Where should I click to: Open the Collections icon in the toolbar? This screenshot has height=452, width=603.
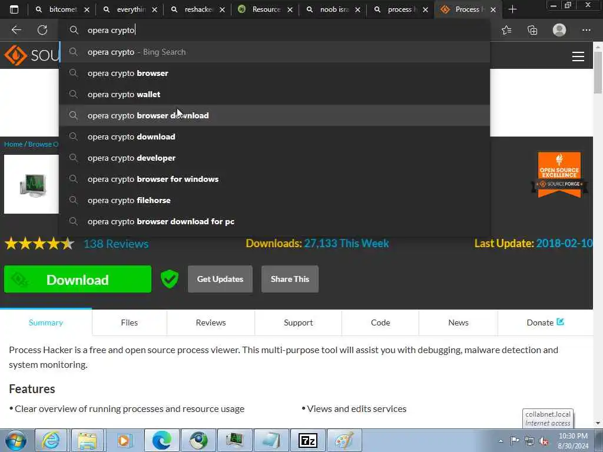pyautogui.click(x=532, y=30)
